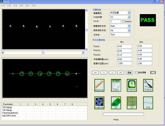Click the Test file name field

[x=120, y=35]
